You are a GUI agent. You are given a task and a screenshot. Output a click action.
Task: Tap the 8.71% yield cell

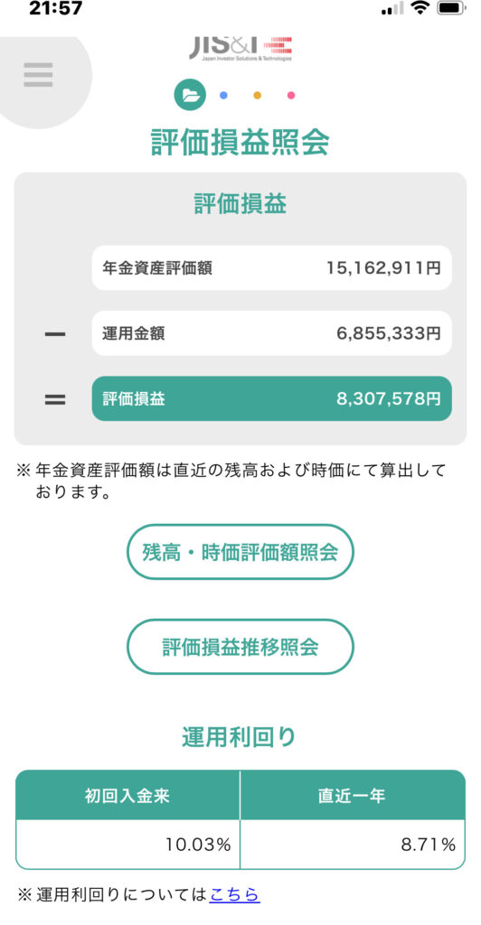pyautogui.click(x=353, y=845)
